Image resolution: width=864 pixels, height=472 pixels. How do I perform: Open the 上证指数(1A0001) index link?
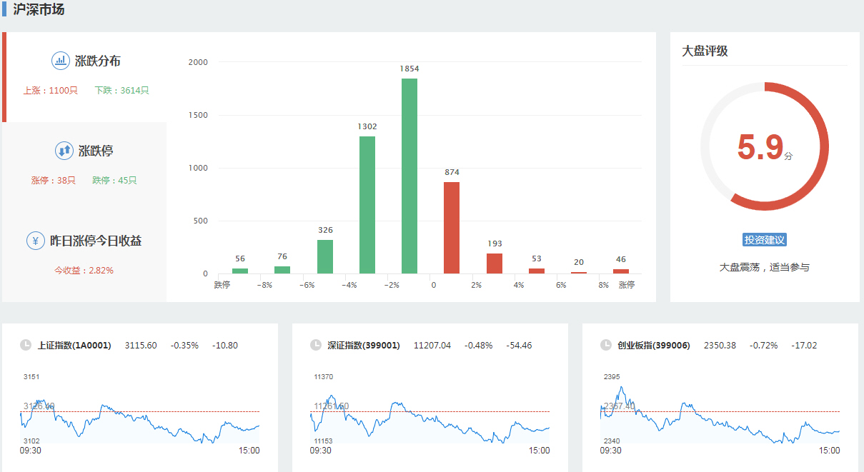click(x=74, y=346)
